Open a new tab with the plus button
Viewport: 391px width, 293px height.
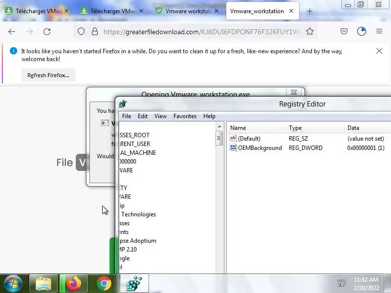(x=309, y=11)
